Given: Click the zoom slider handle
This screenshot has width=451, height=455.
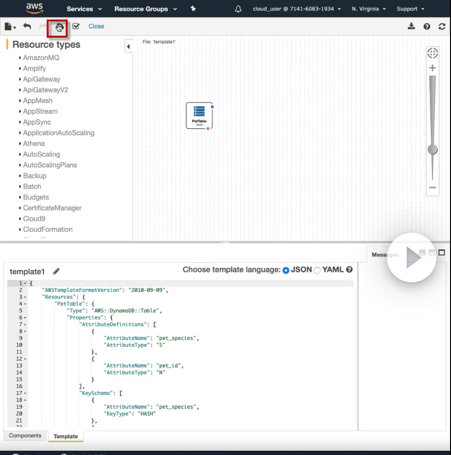Looking at the screenshot, I should tap(432, 150).
